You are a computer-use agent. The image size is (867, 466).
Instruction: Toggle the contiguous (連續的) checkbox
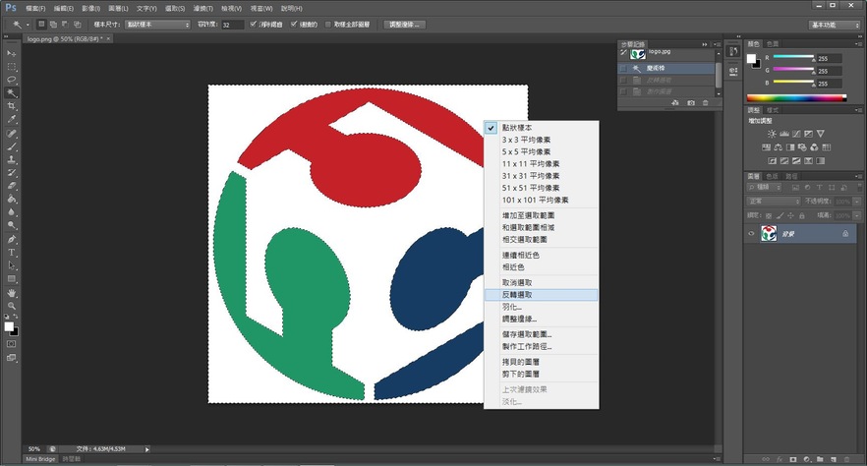coord(294,25)
